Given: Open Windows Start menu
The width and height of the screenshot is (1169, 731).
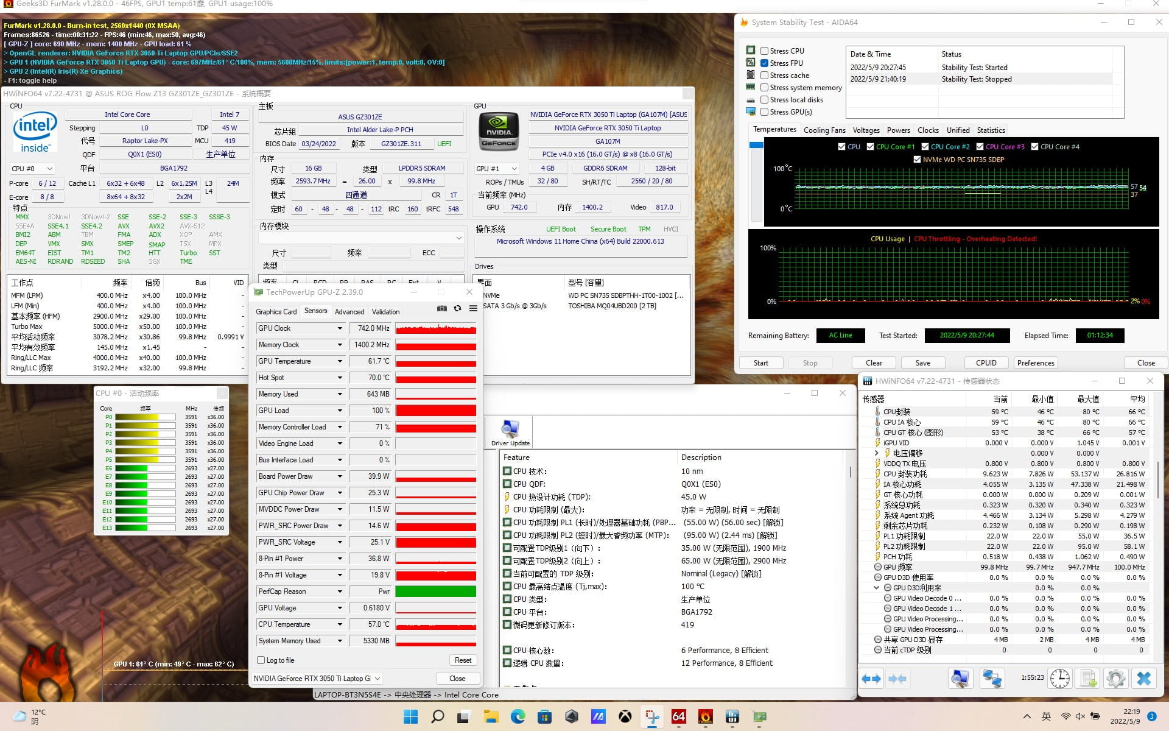Looking at the screenshot, I should pyautogui.click(x=410, y=717).
